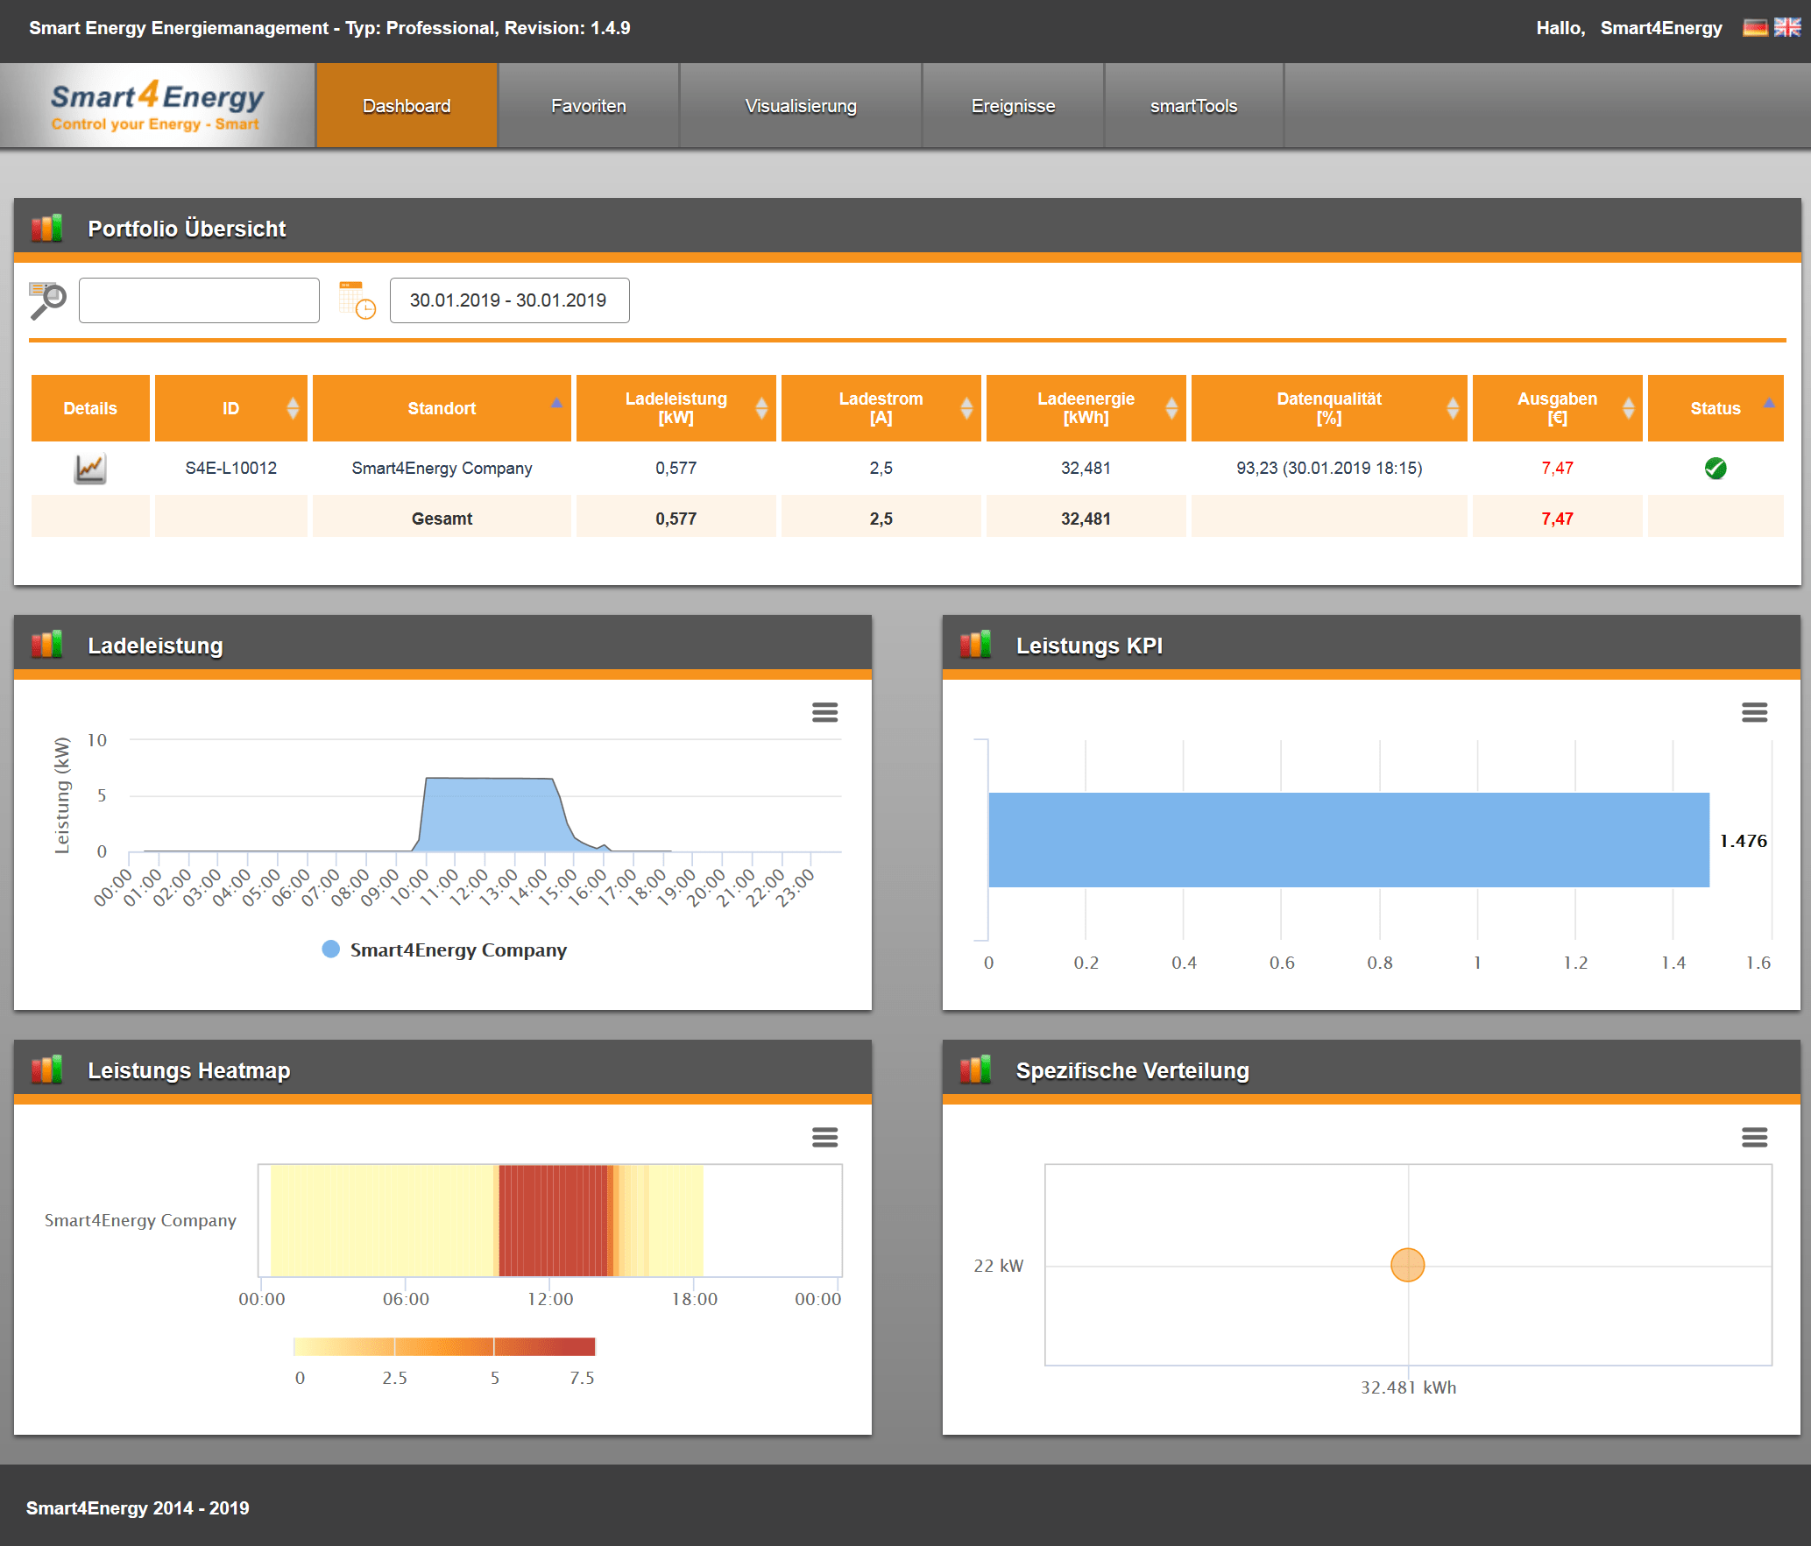
Task: Click Spezifische Verteilung panel bar-chart icon
Action: coord(975,1069)
